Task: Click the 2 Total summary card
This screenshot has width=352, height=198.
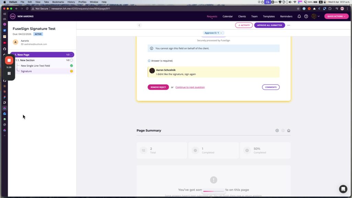Action: tap(162, 151)
